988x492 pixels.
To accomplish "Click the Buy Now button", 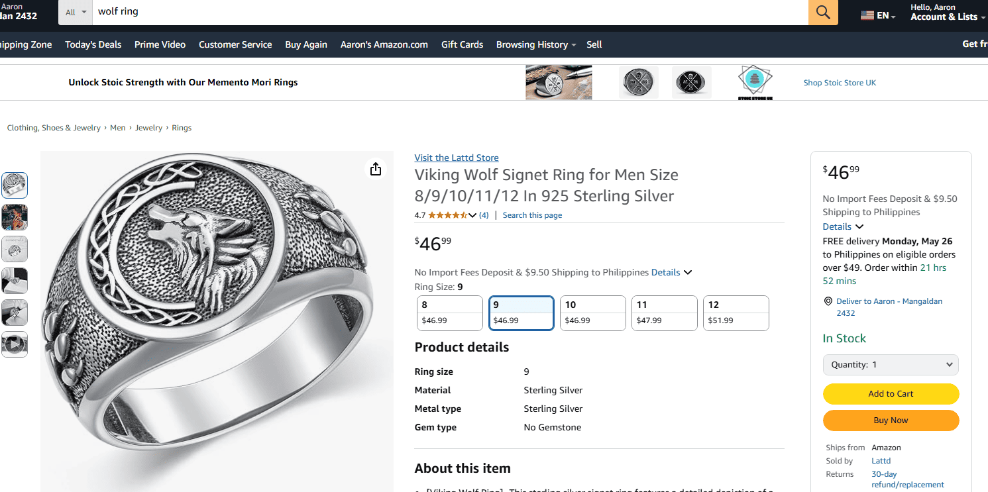I will click(x=891, y=420).
